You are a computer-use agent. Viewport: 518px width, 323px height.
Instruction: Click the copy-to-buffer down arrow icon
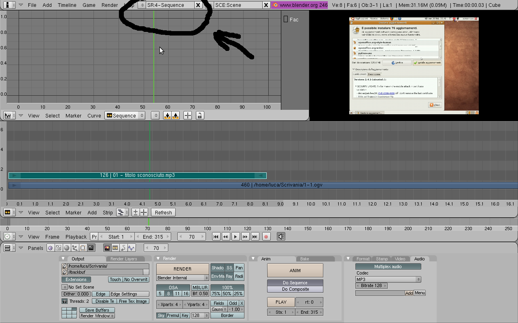(167, 115)
